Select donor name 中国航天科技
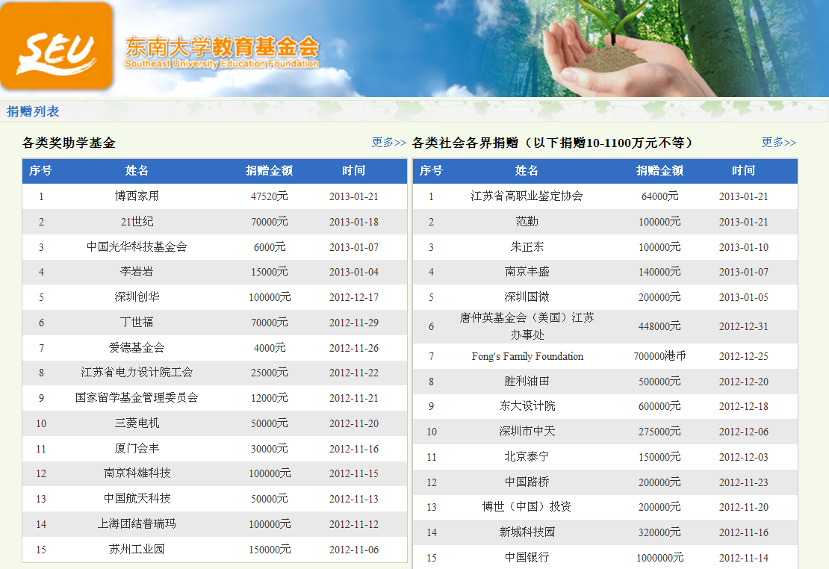829x569 pixels. tap(137, 499)
